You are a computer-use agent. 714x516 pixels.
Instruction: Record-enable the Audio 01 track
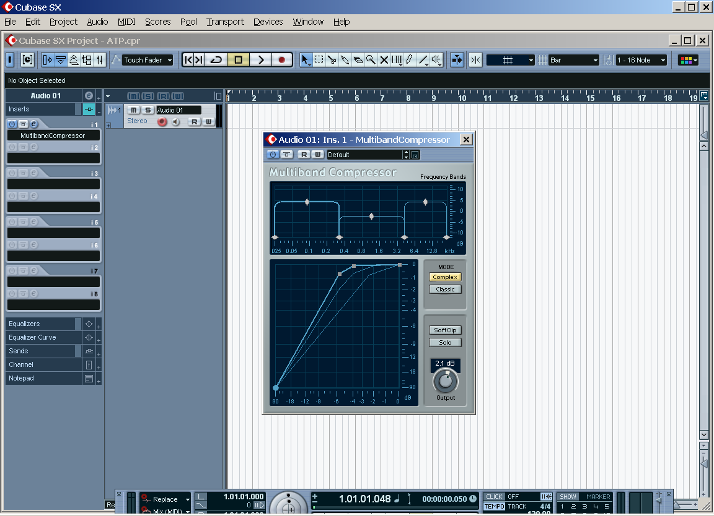click(x=162, y=121)
